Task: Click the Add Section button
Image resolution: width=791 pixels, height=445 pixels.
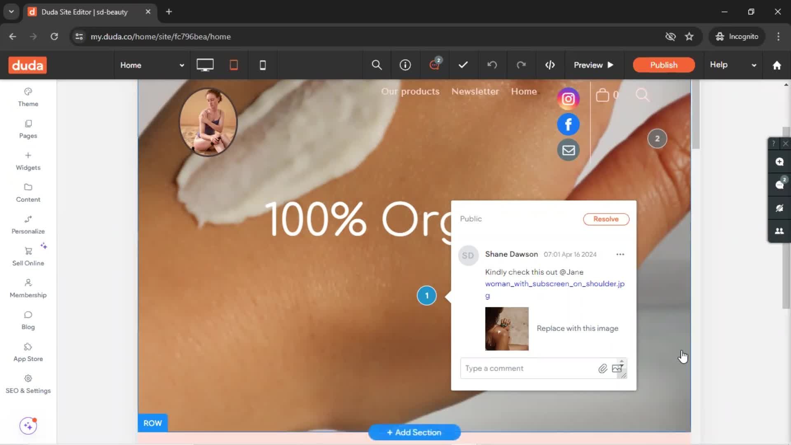Action: pos(414,432)
